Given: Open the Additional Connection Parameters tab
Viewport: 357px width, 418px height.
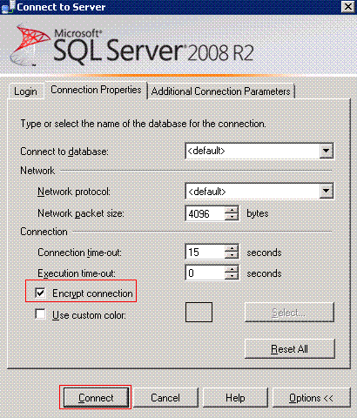Looking at the screenshot, I should click(221, 91).
